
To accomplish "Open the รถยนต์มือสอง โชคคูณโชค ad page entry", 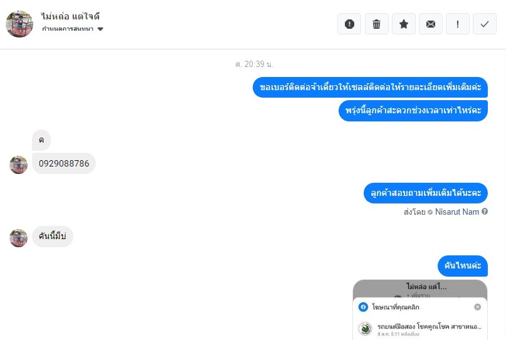I will pos(420,329).
